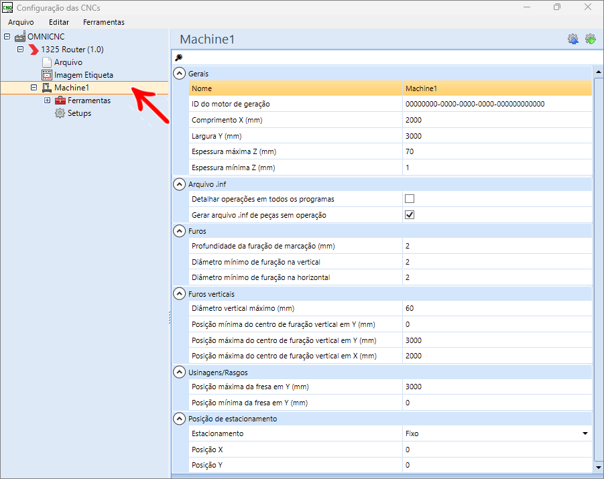
Task: Edit Posição máxima da fresa em Y value
Action: pyautogui.click(x=497, y=387)
